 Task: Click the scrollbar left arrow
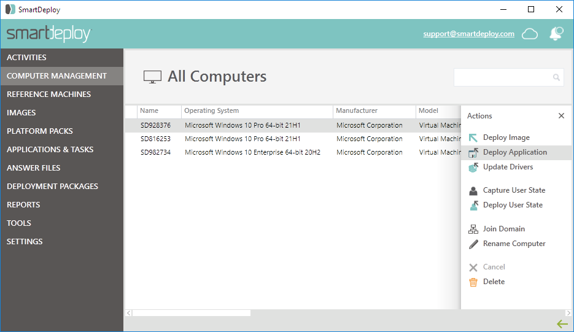pos(128,314)
